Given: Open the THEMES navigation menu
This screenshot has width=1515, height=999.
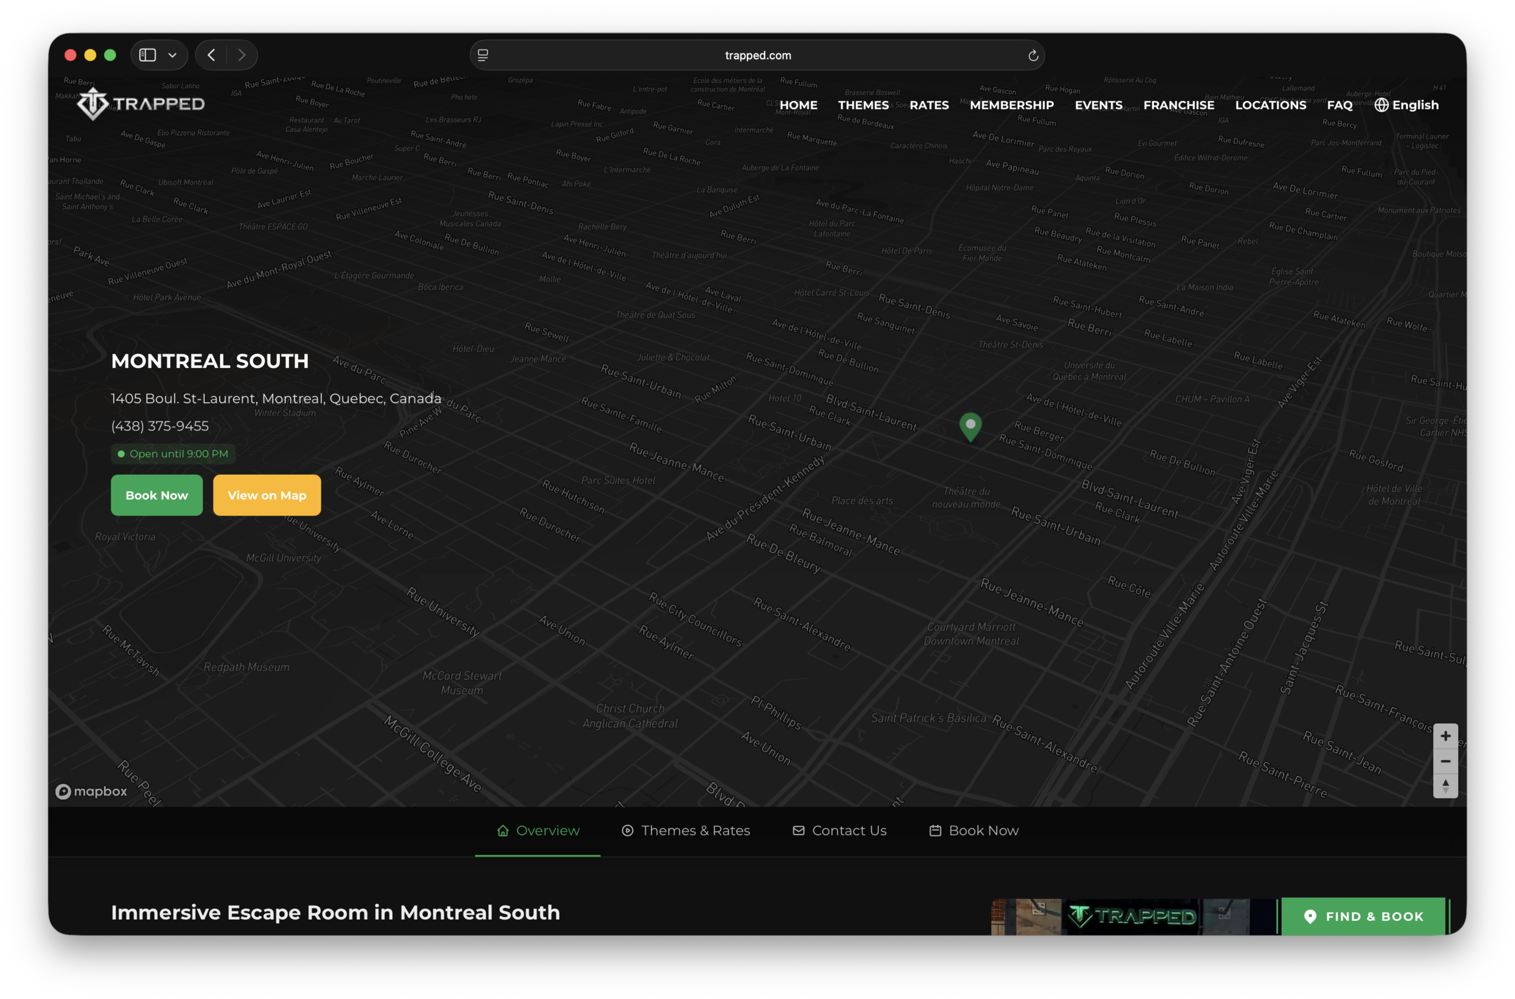Looking at the screenshot, I should pyautogui.click(x=863, y=105).
